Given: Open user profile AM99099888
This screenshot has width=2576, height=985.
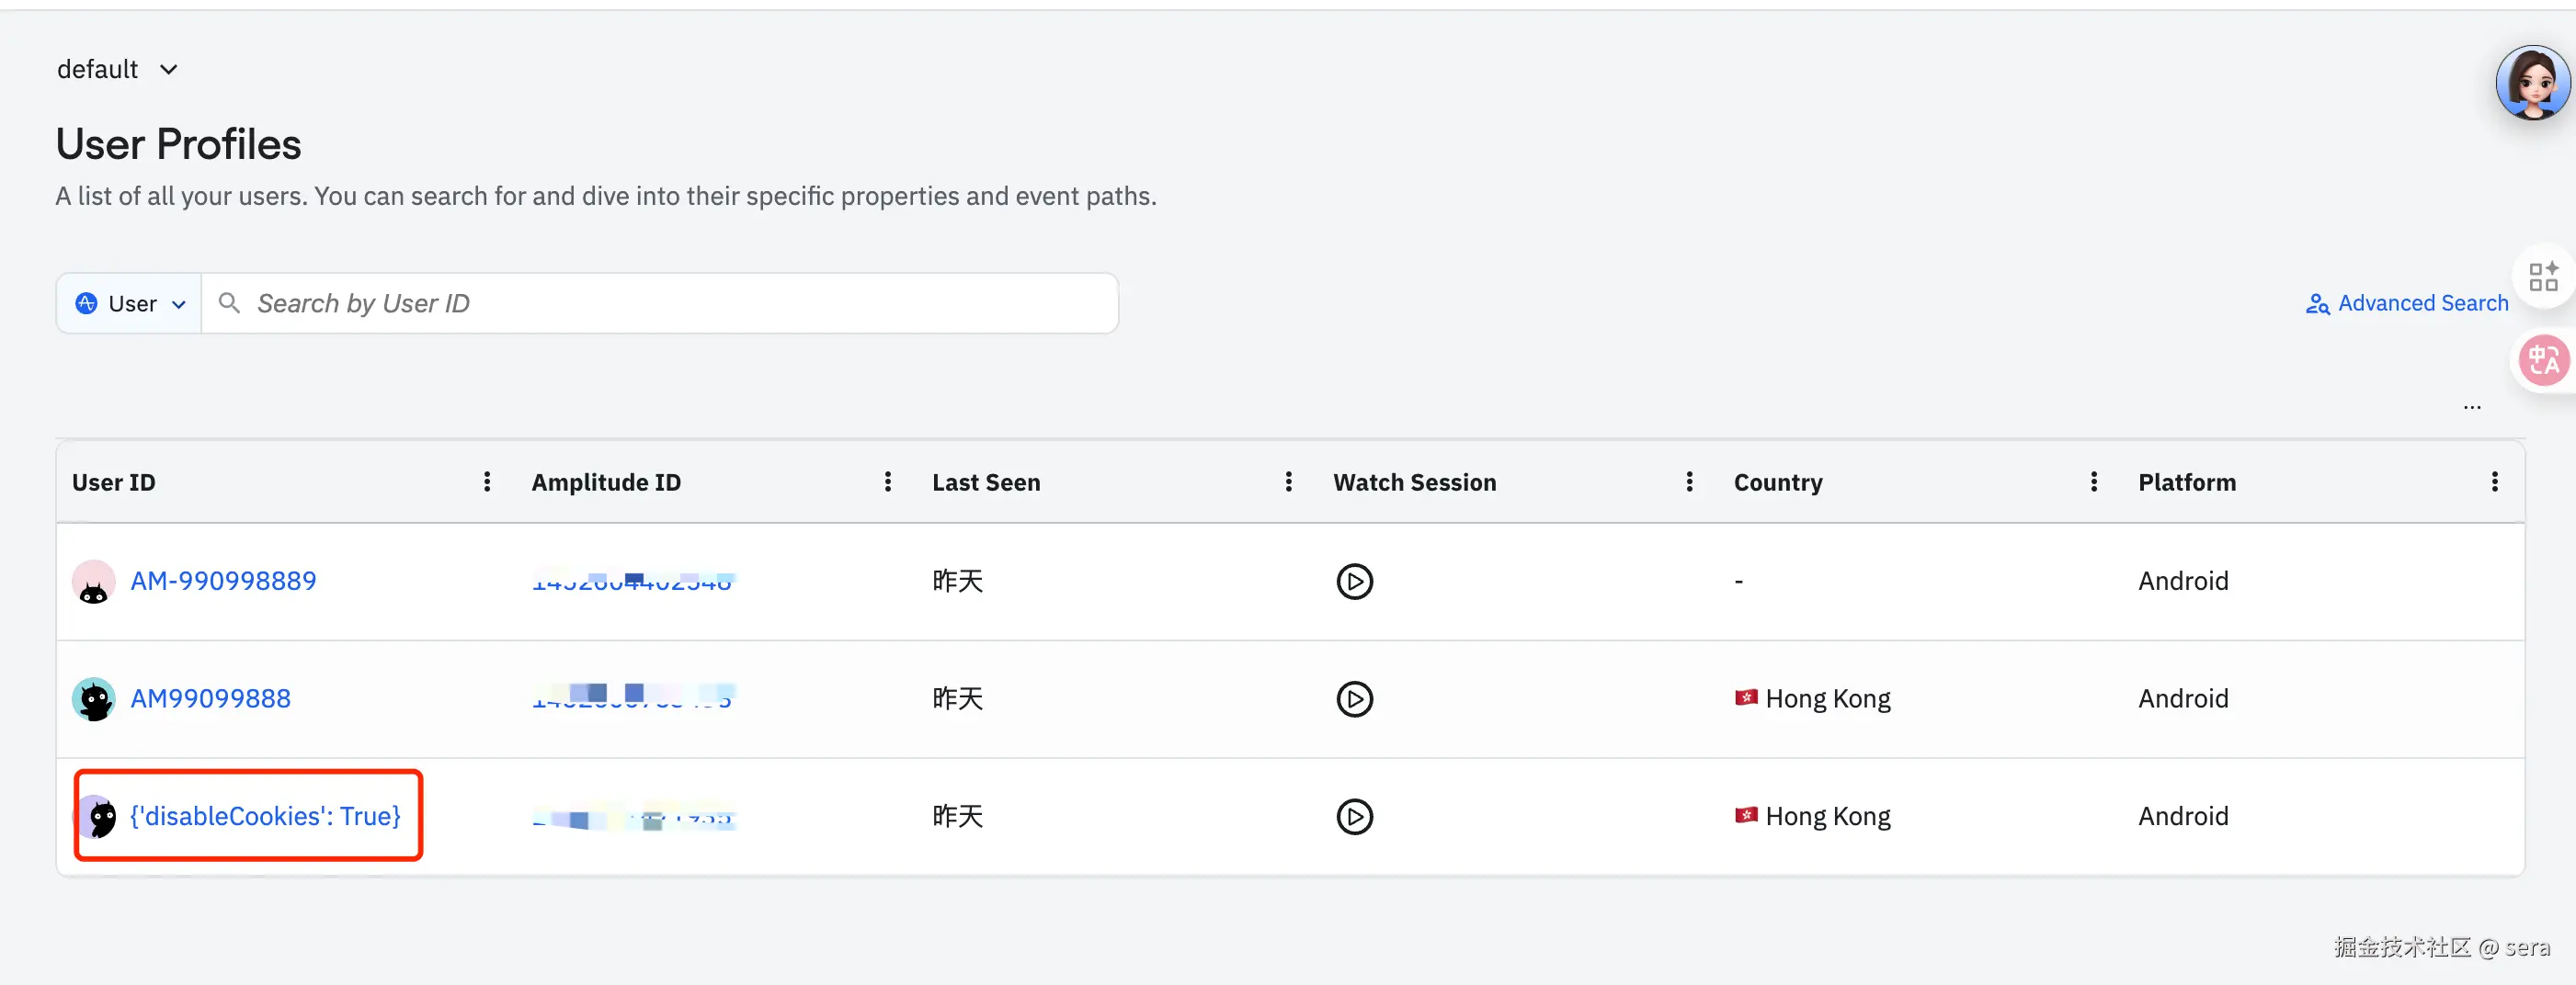Looking at the screenshot, I should click(210, 698).
